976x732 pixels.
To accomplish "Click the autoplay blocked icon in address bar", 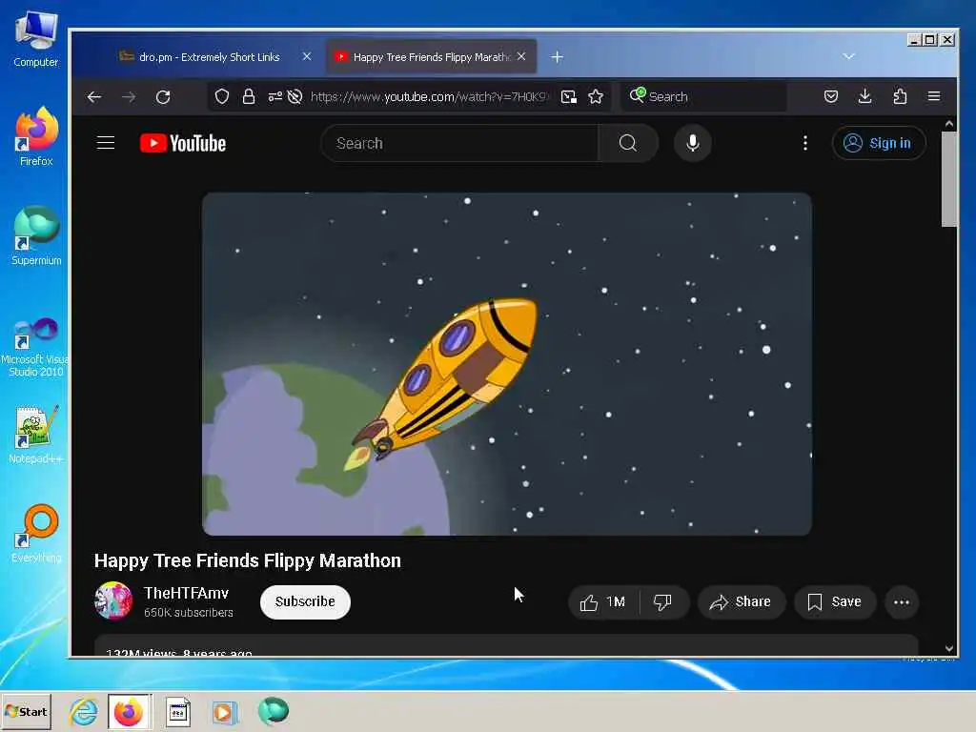I will pos(295,96).
